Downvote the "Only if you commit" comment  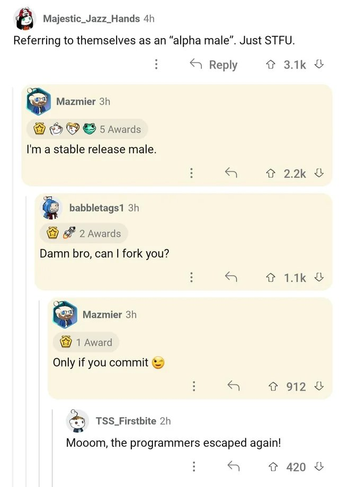click(319, 386)
